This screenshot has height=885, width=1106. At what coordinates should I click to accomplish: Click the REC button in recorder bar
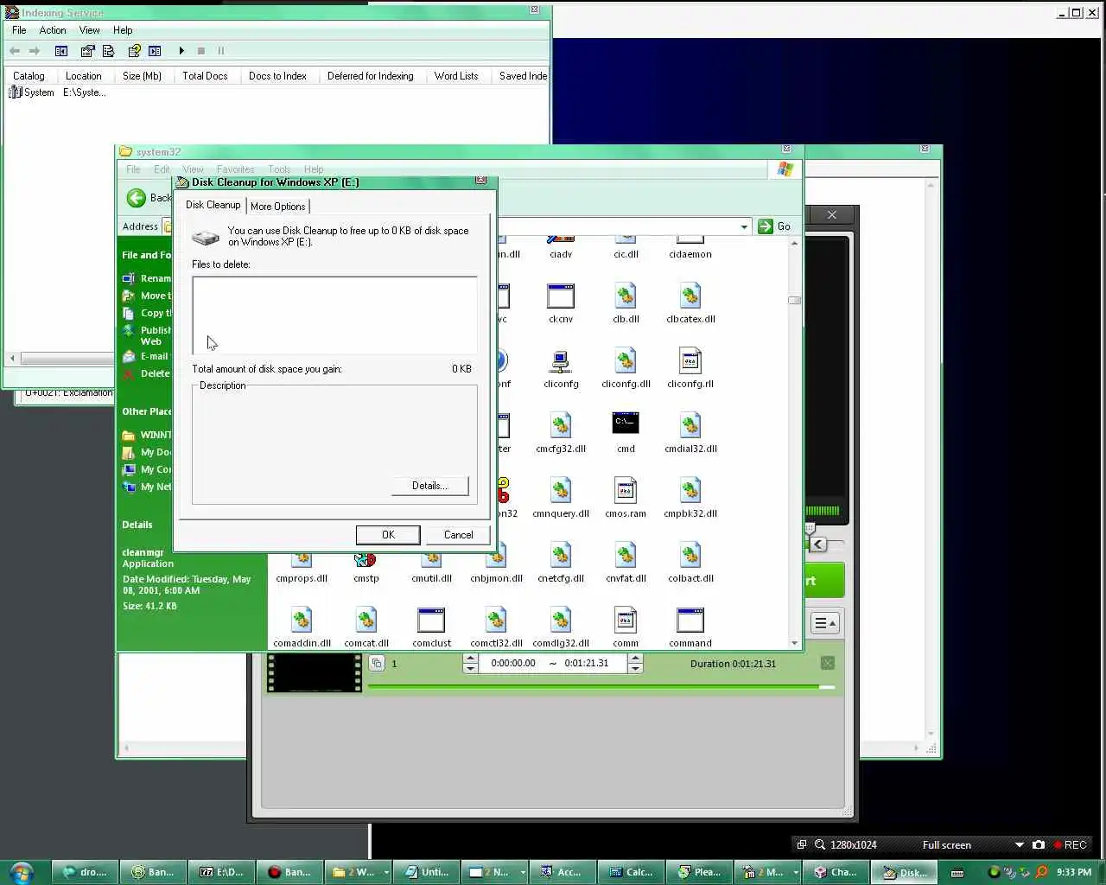coord(1070,844)
